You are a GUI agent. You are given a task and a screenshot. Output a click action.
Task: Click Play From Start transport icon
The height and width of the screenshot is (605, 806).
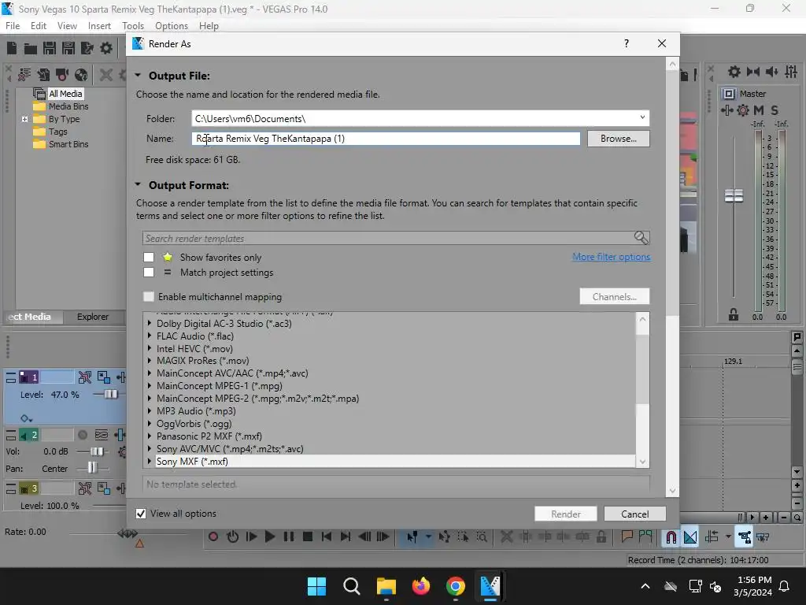click(251, 536)
